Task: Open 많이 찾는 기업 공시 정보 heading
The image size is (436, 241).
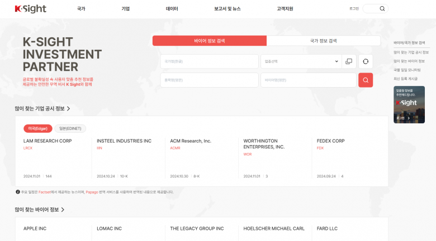Action: coord(40,109)
